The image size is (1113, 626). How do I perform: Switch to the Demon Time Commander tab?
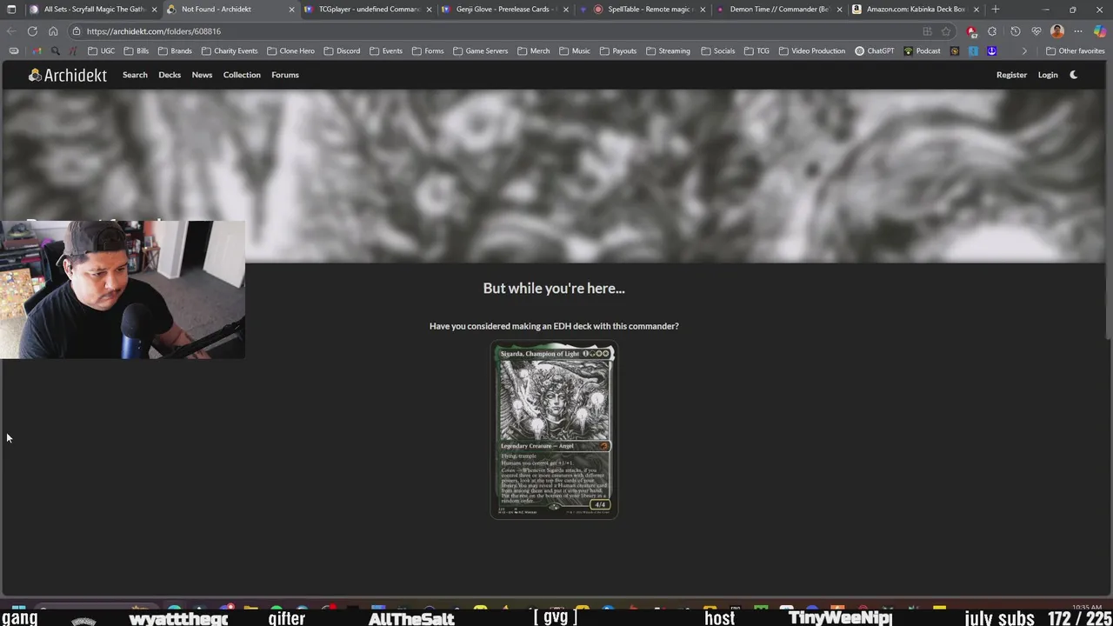click(x=779, y=10)
